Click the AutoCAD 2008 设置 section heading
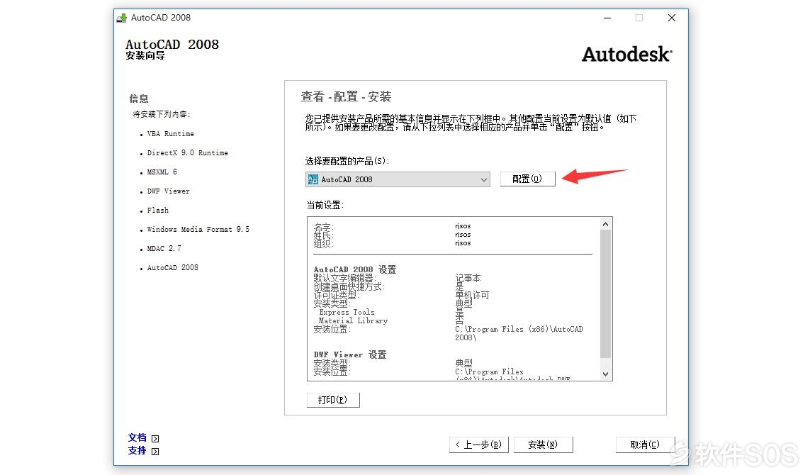The height and width of the screenshot is (475, 810). tap(355, 269)
